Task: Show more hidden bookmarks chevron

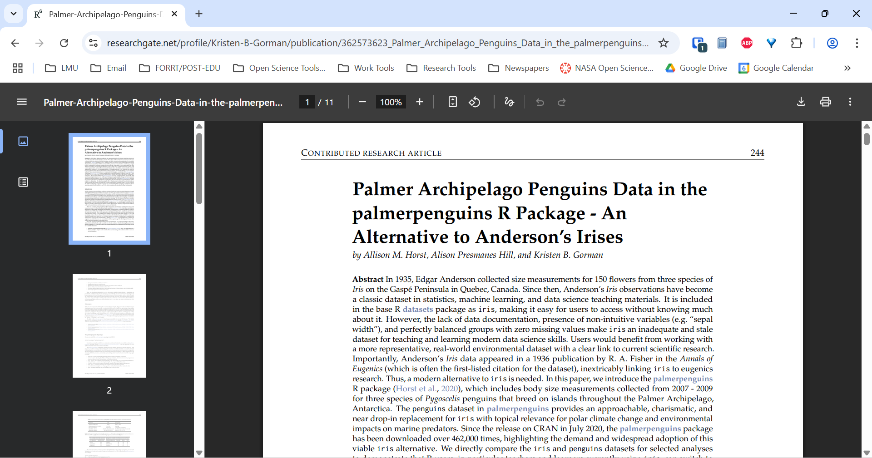Action: click(847, 68)
